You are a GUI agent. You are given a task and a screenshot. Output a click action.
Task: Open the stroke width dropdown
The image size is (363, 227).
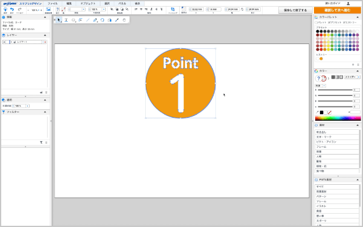[83, 9]
